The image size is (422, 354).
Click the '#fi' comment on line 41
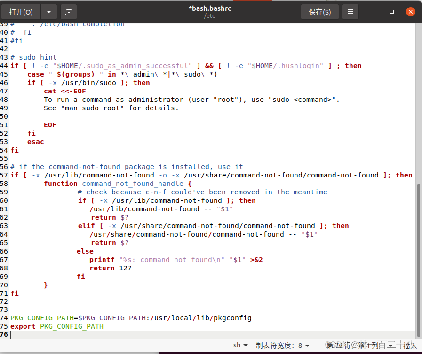tap(16, 41)
